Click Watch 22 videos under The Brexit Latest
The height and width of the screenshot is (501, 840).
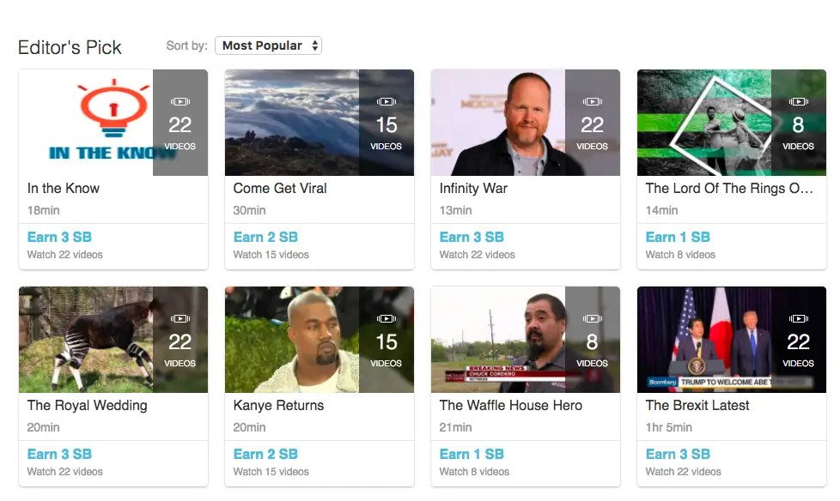[683, 472]
